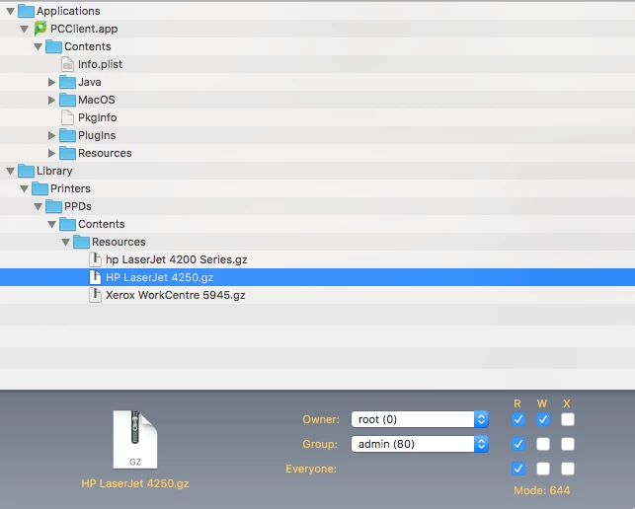
Task: Select the Info.plist row text
Action: coord(100,64)
